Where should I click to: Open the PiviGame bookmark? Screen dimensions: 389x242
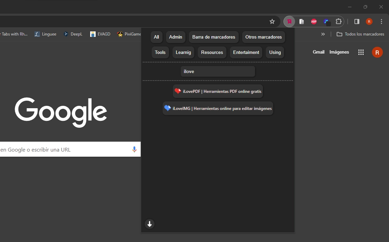[x=129, y=34]
